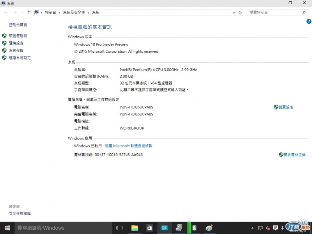This screenshot has height=234, width=312.
Task: Click the magnifier search icon
Action: [304, 13]
